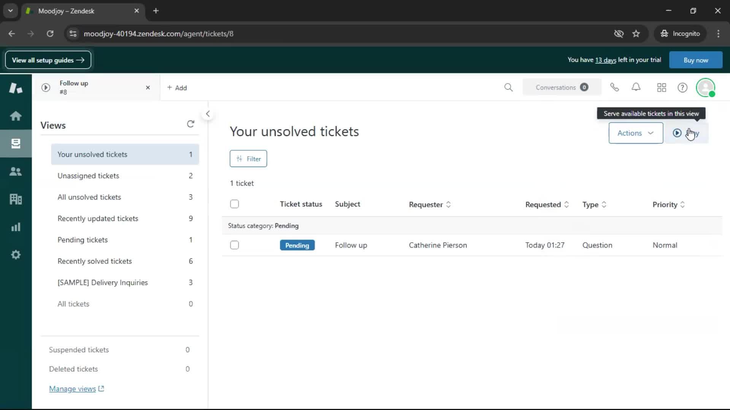The height and width of the screenshot is (410, 730).
Task: Reload the browser page
Action: [50, 34]
